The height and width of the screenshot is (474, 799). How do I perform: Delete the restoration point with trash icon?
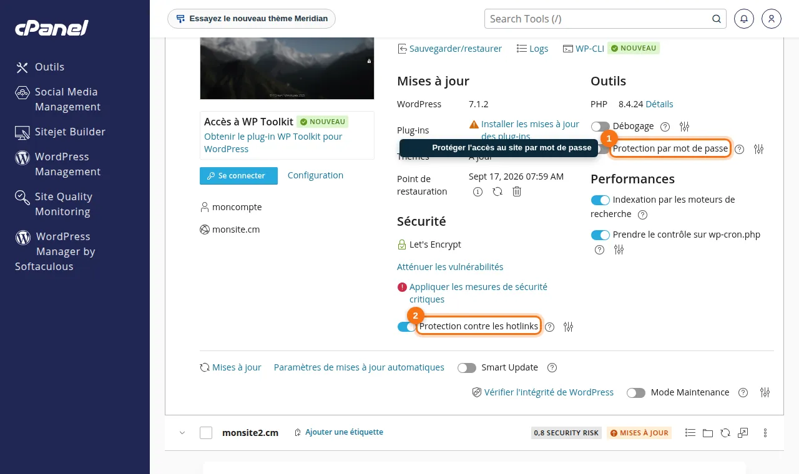pyautogui.click(x=517, y=191)
